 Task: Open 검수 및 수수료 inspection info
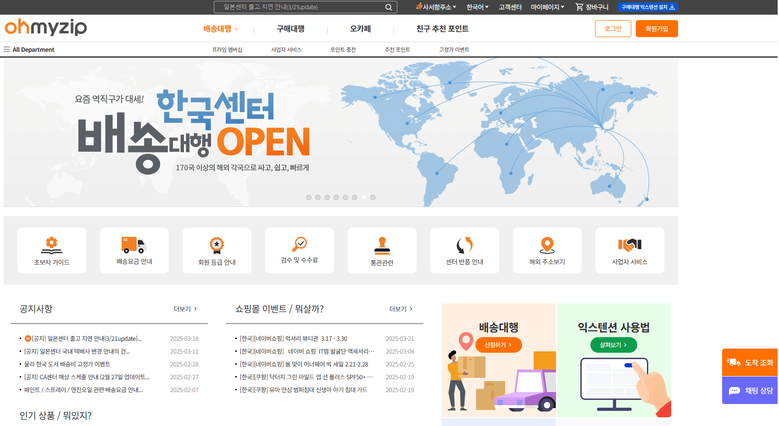[299, 250]
